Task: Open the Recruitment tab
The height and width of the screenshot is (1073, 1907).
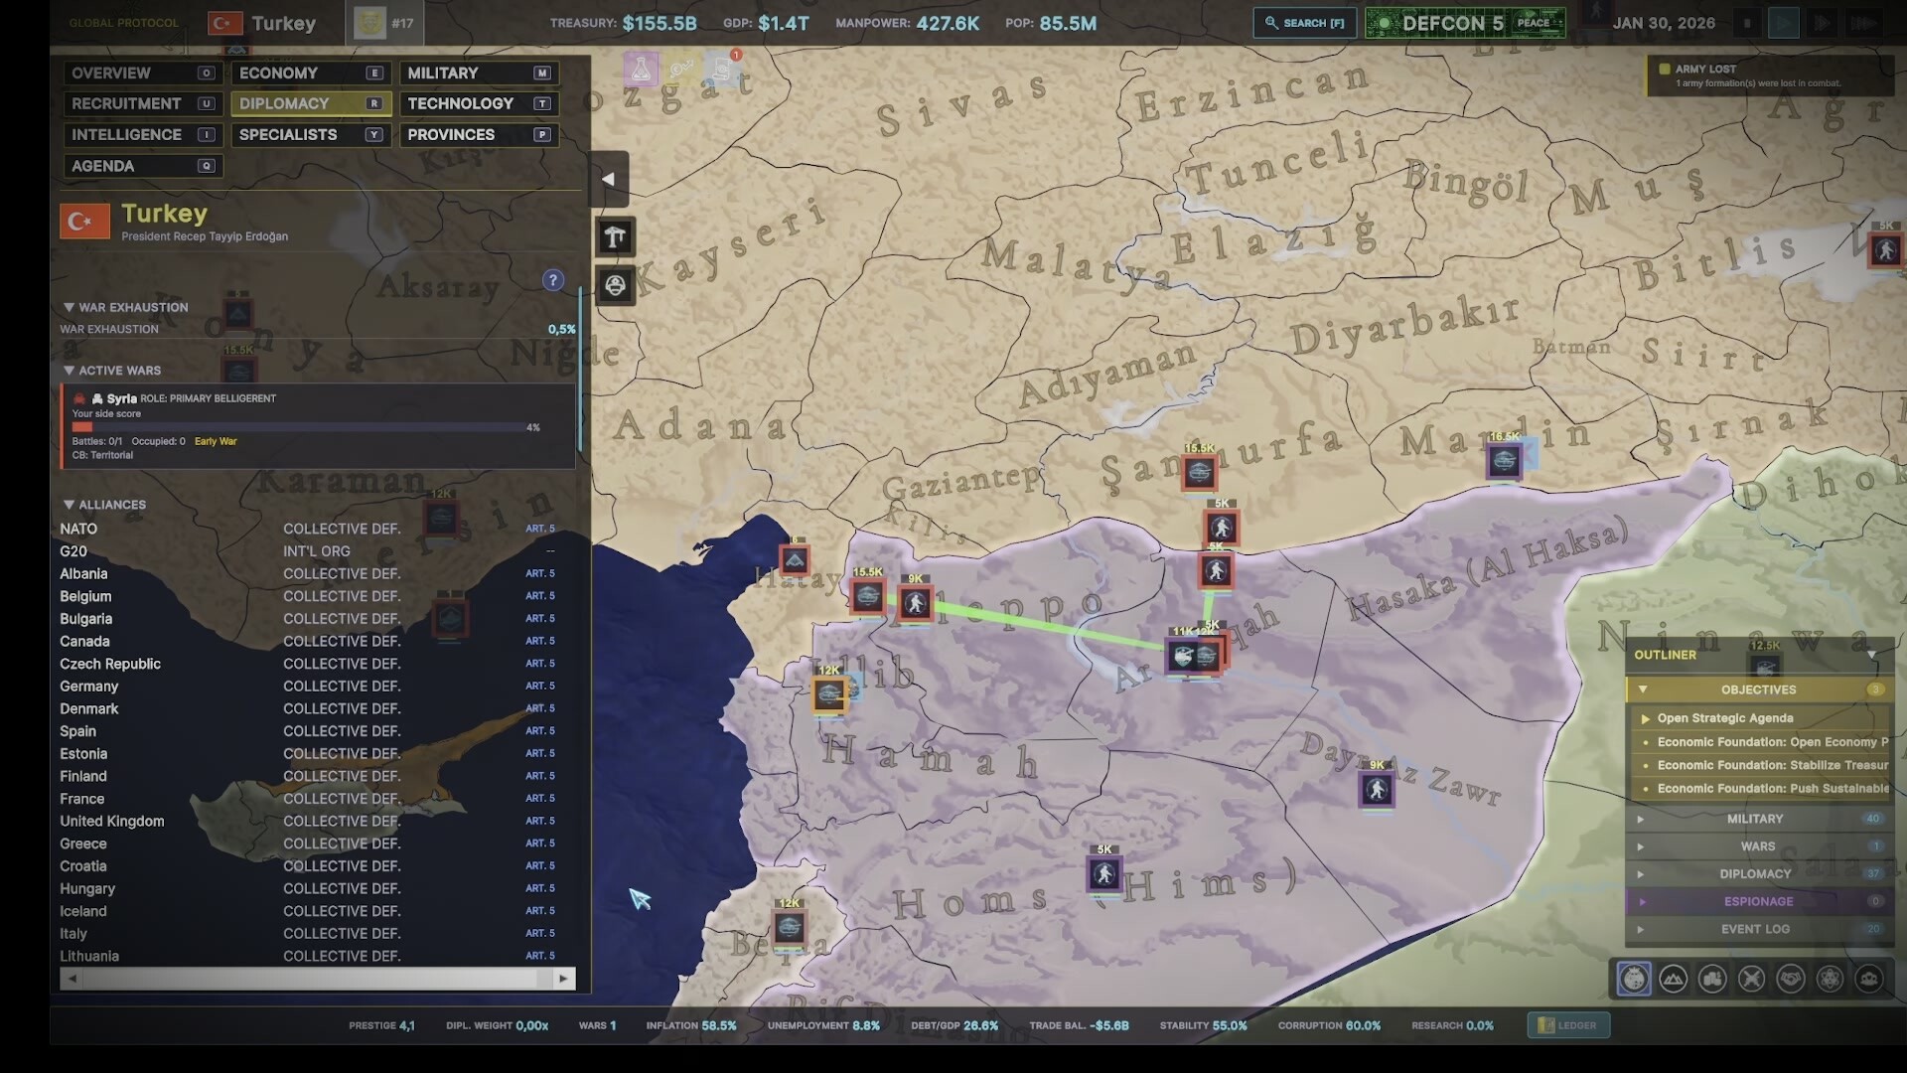Action: (x=141, y=103)
